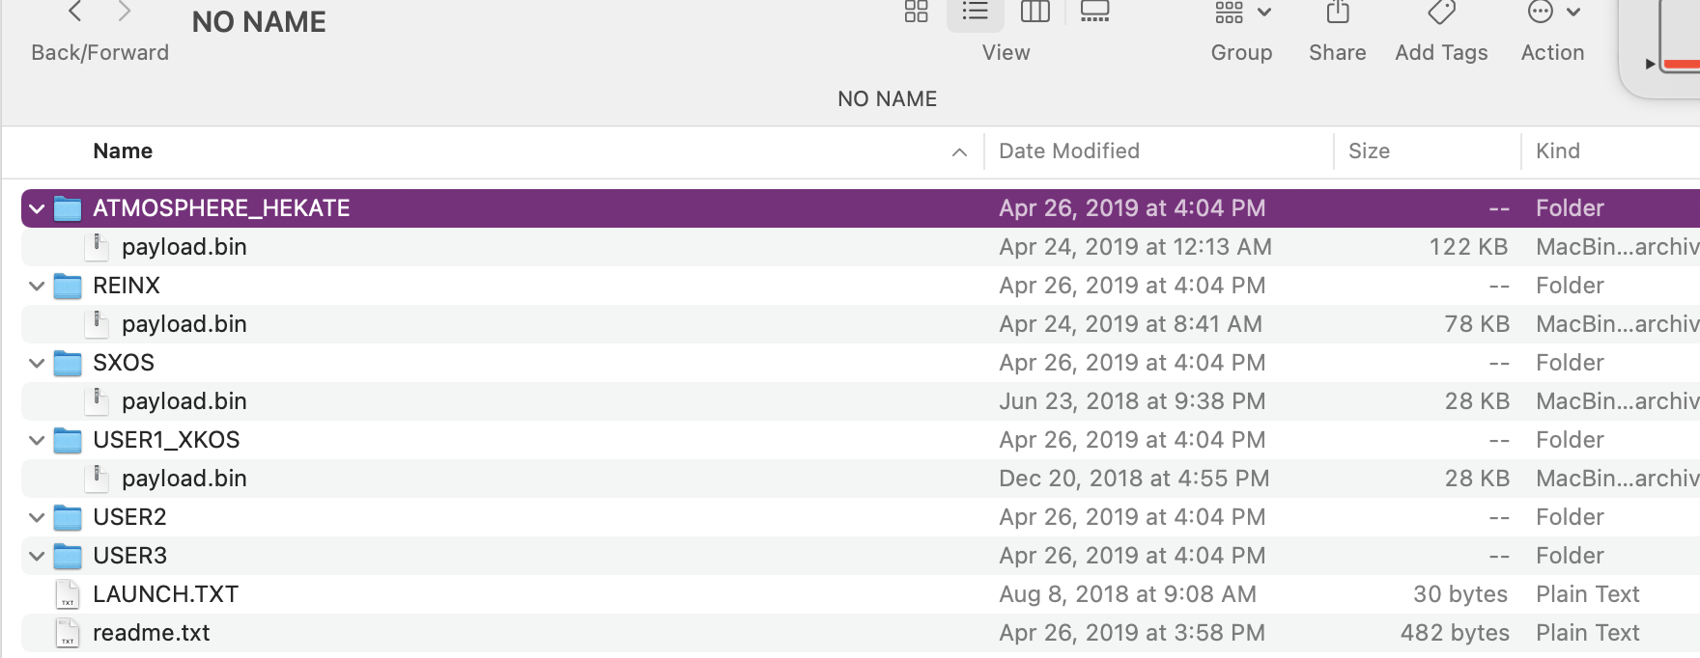This screenshot has height=658, width=1700.
Task: Collapse the USER3 folder
Action: tap(37, 556)
